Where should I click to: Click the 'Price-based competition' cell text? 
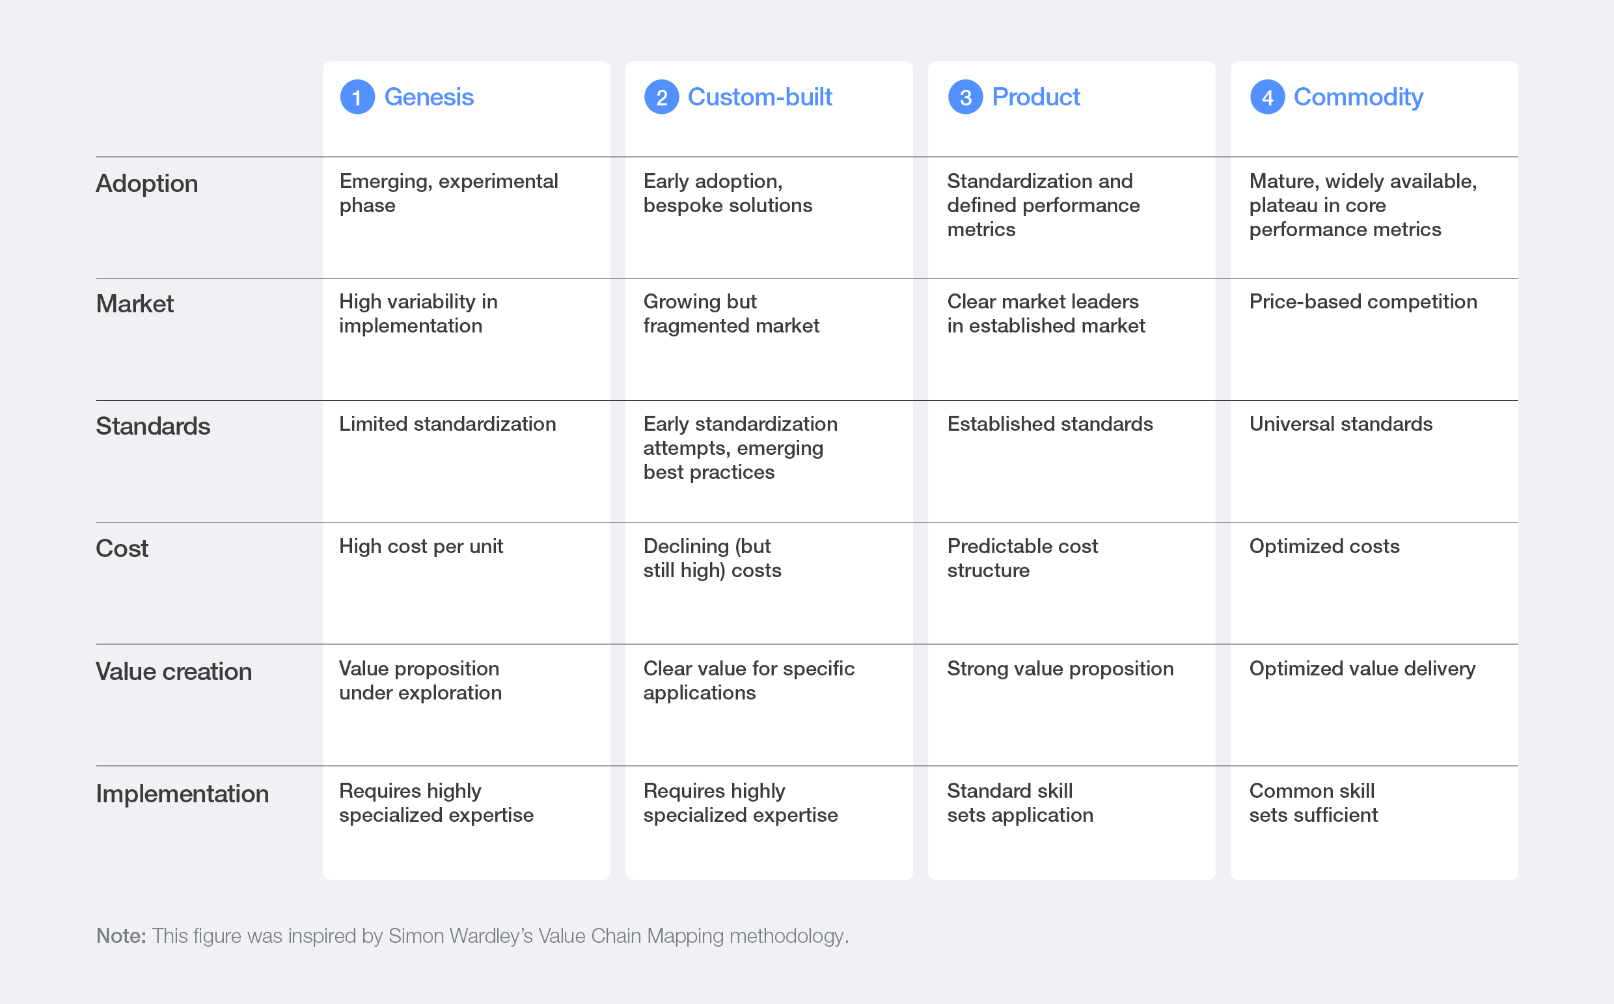1363,302
